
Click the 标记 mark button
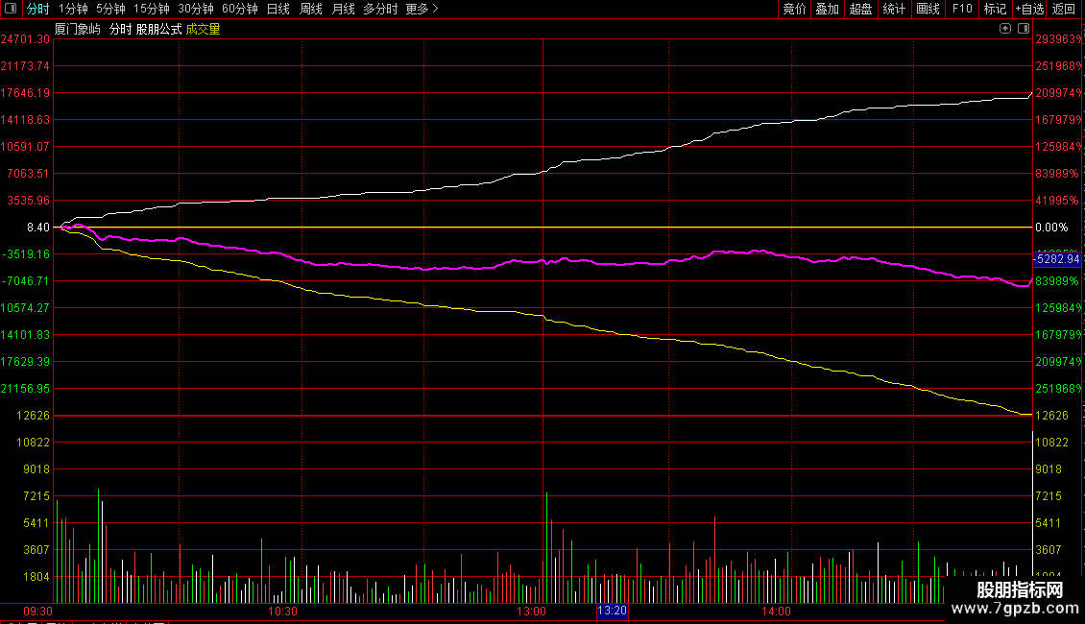(x=995, y=9)
